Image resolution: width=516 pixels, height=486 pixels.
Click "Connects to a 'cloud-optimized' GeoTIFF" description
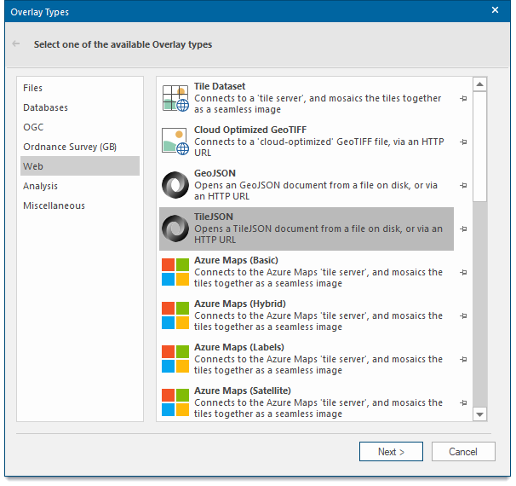318,148
